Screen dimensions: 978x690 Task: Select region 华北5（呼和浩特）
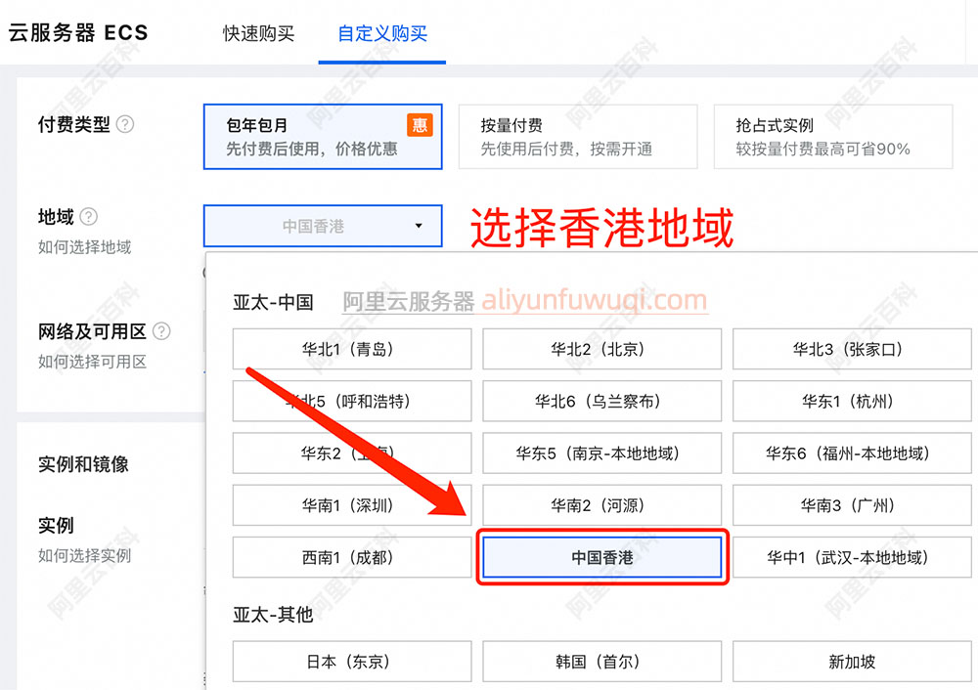(x=352, y=401)
